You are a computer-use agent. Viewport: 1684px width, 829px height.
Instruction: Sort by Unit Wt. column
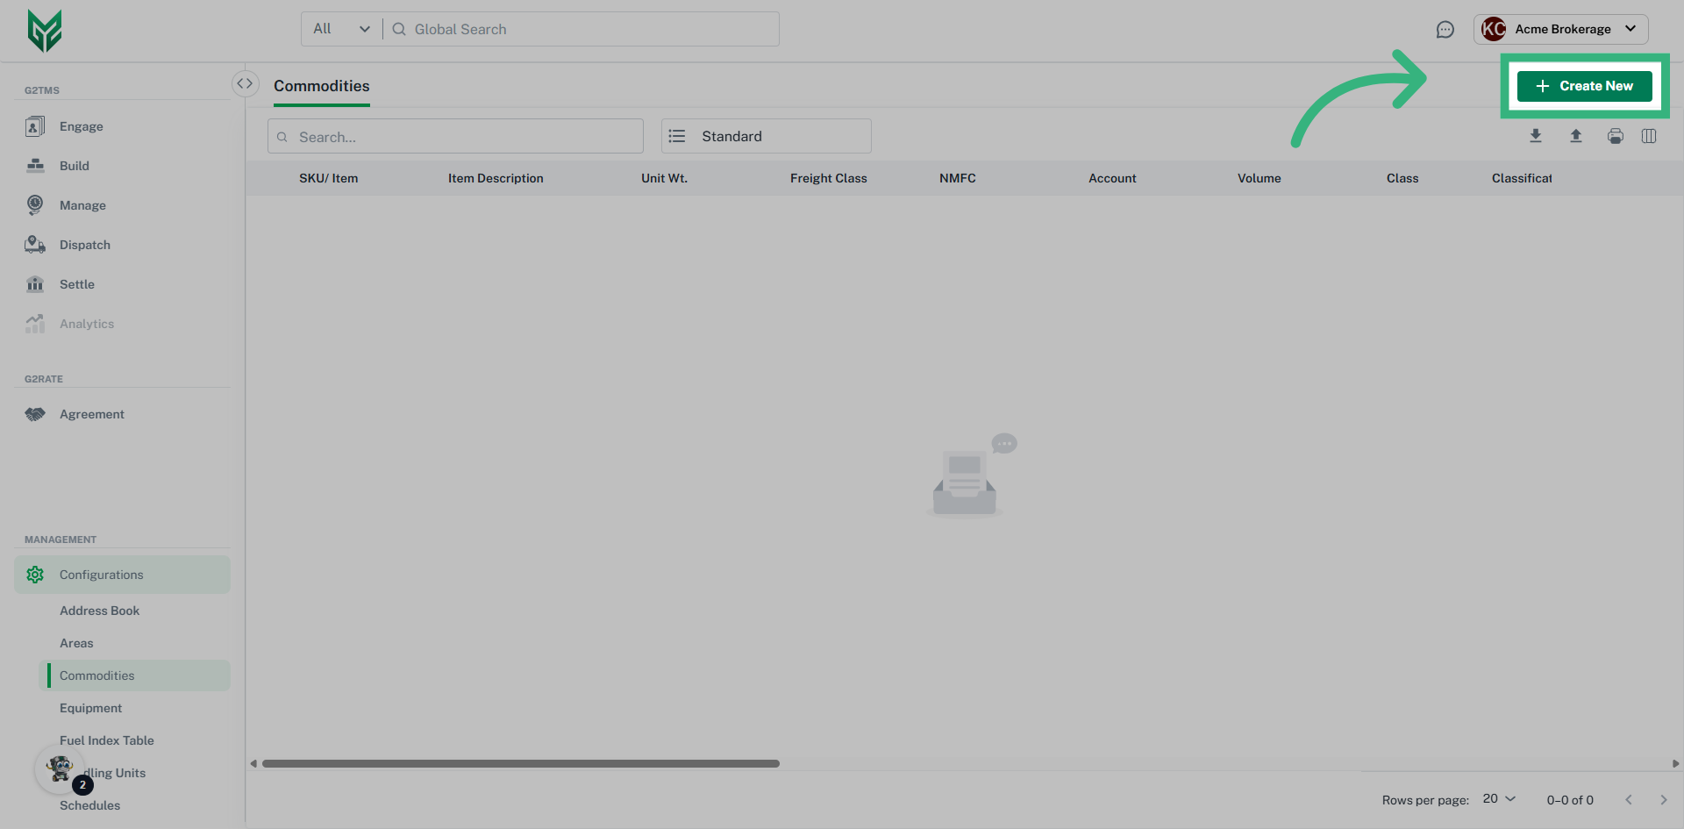(x=664, y=178)
